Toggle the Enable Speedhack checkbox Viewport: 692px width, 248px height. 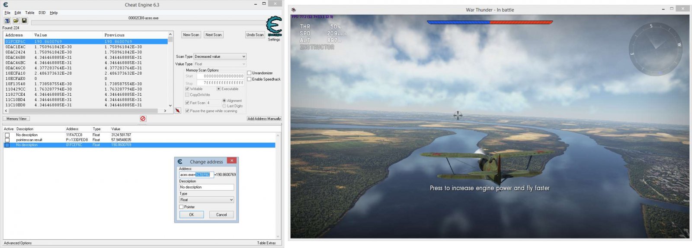click(x=249, y=79)
